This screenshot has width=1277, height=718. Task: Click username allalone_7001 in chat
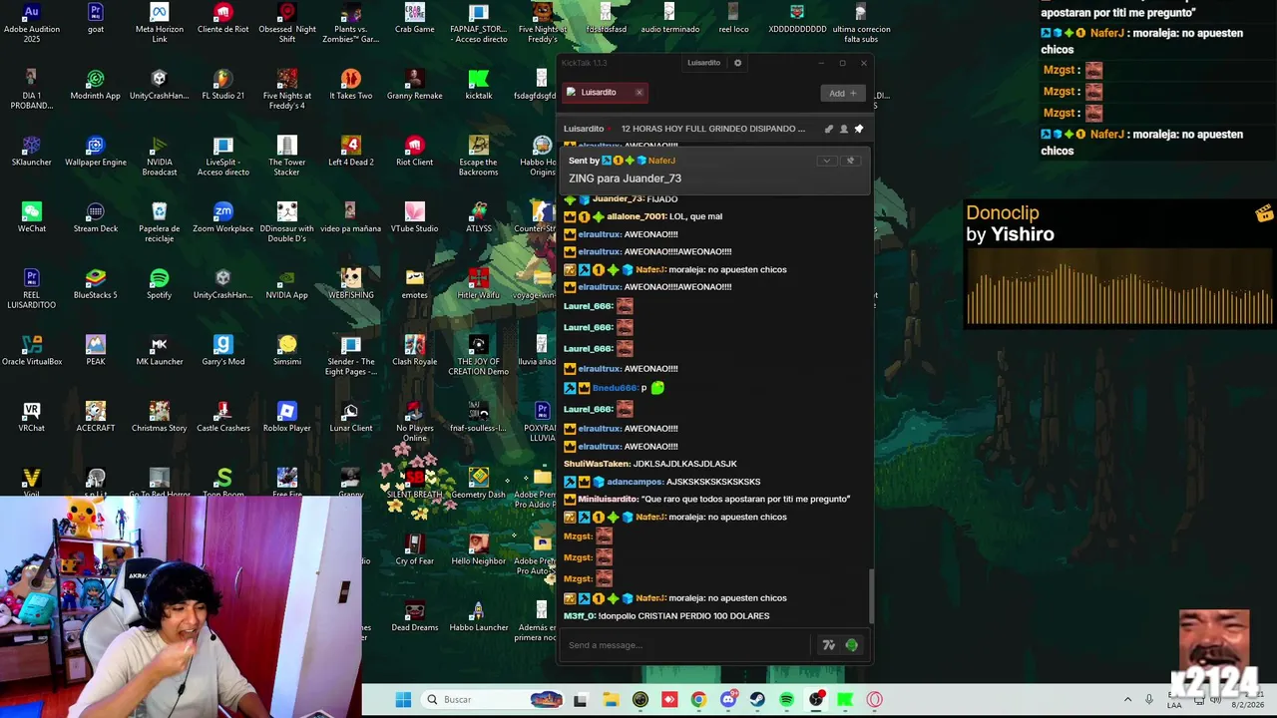click(x=637, y=216)
